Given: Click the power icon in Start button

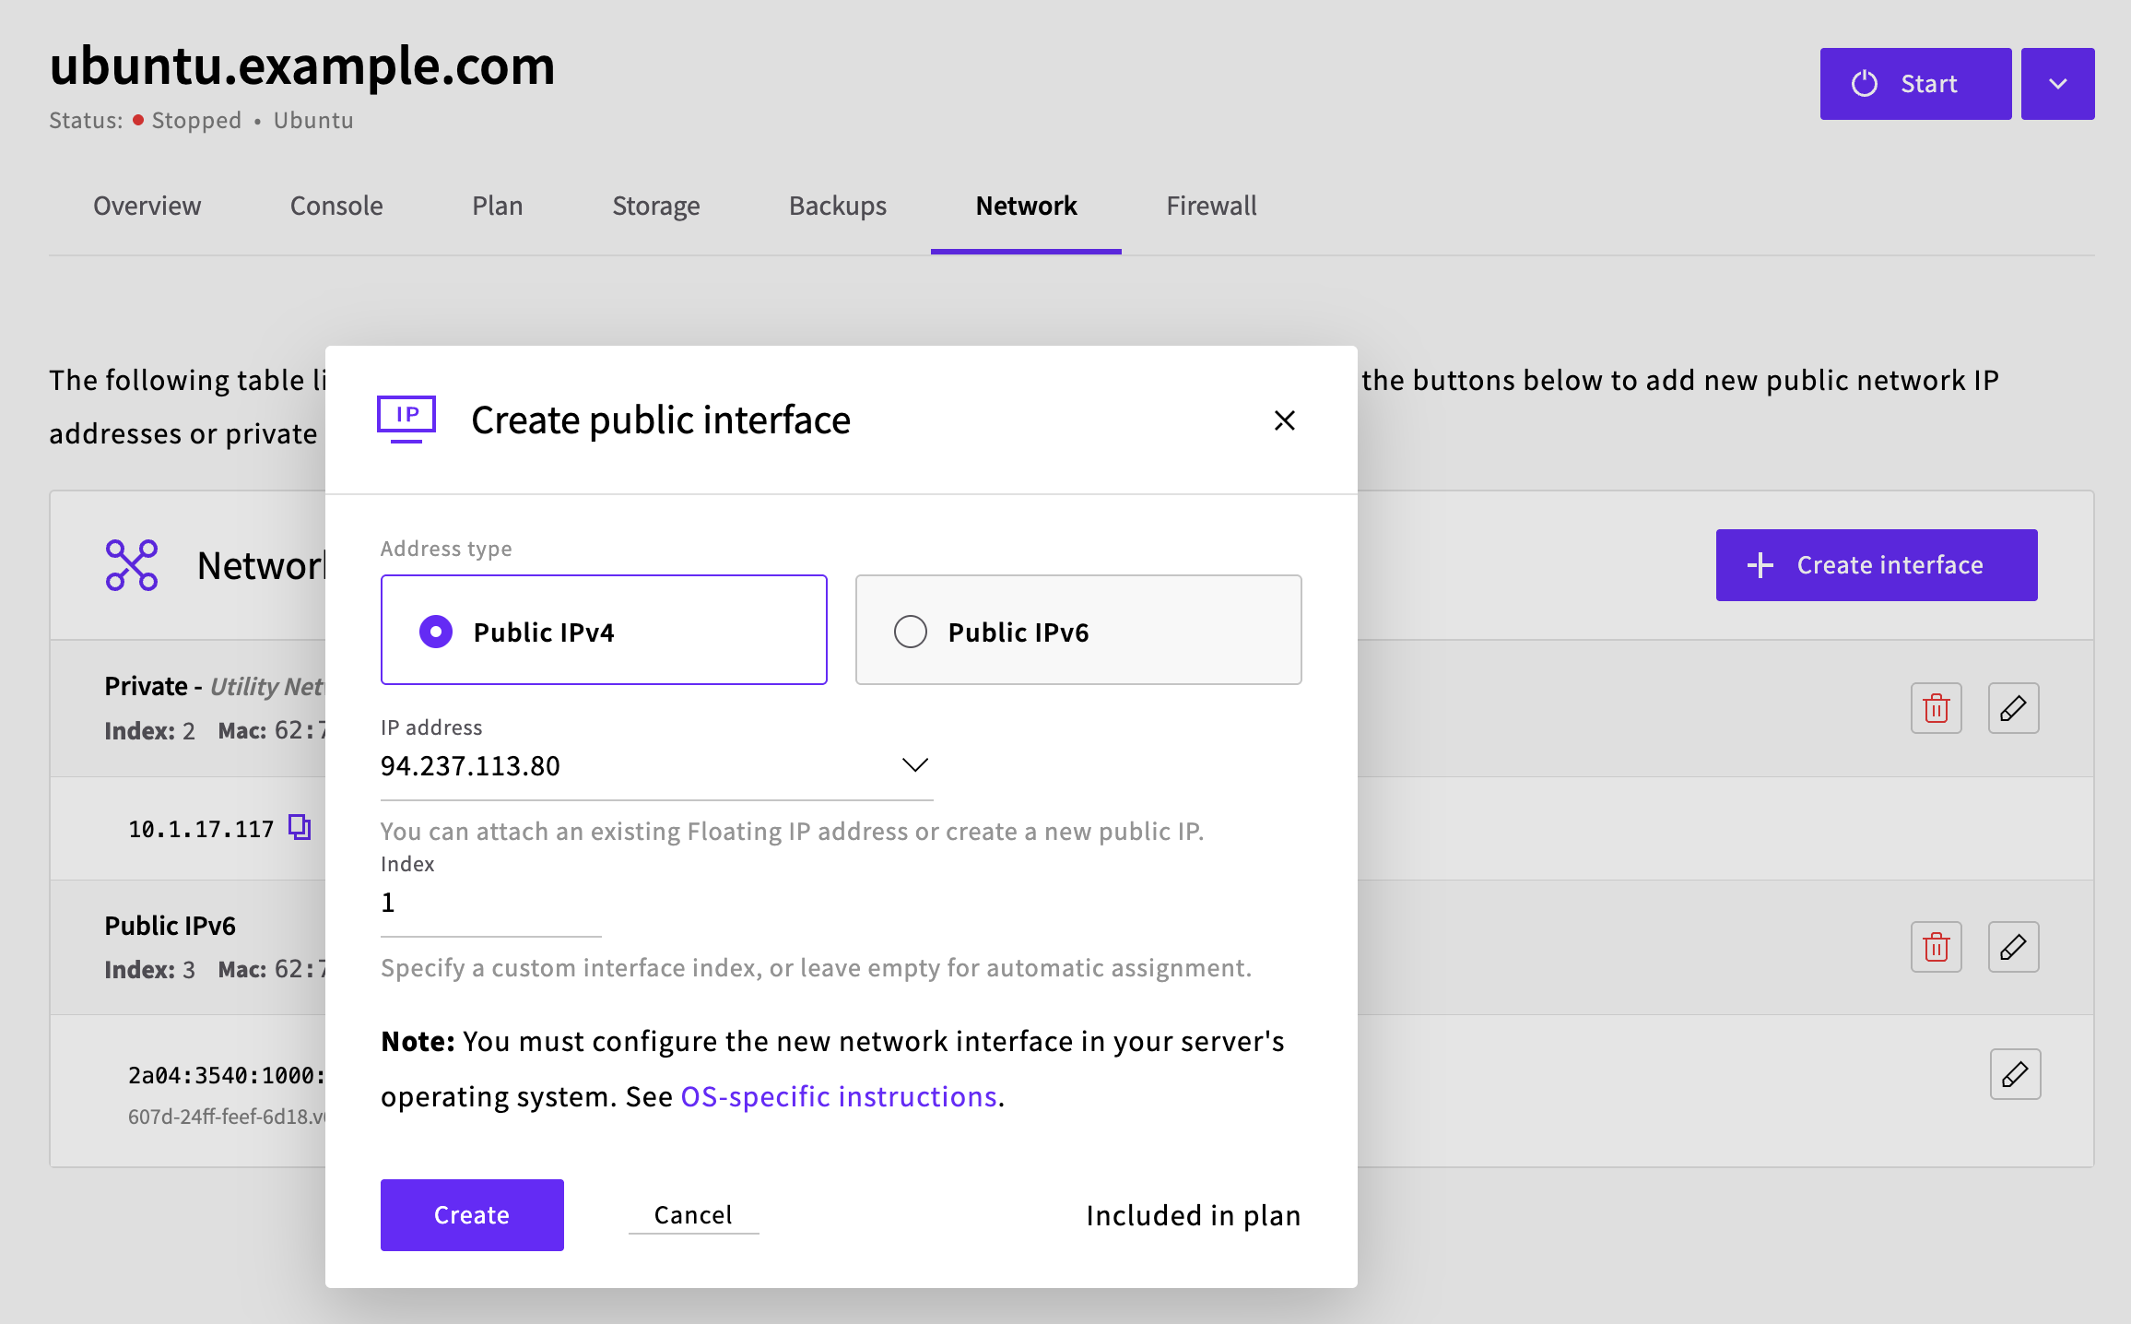Looking at the screenshot, I should pyautogui.click(x=1865, y=84).
